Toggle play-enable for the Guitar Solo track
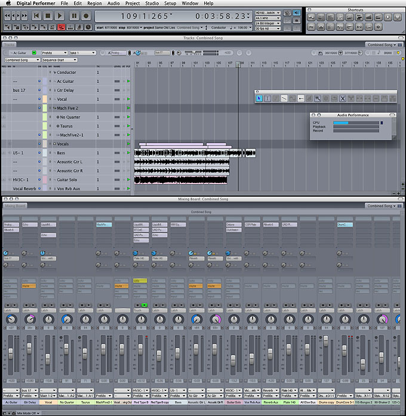Screen dimensions: 406x416 128,179
